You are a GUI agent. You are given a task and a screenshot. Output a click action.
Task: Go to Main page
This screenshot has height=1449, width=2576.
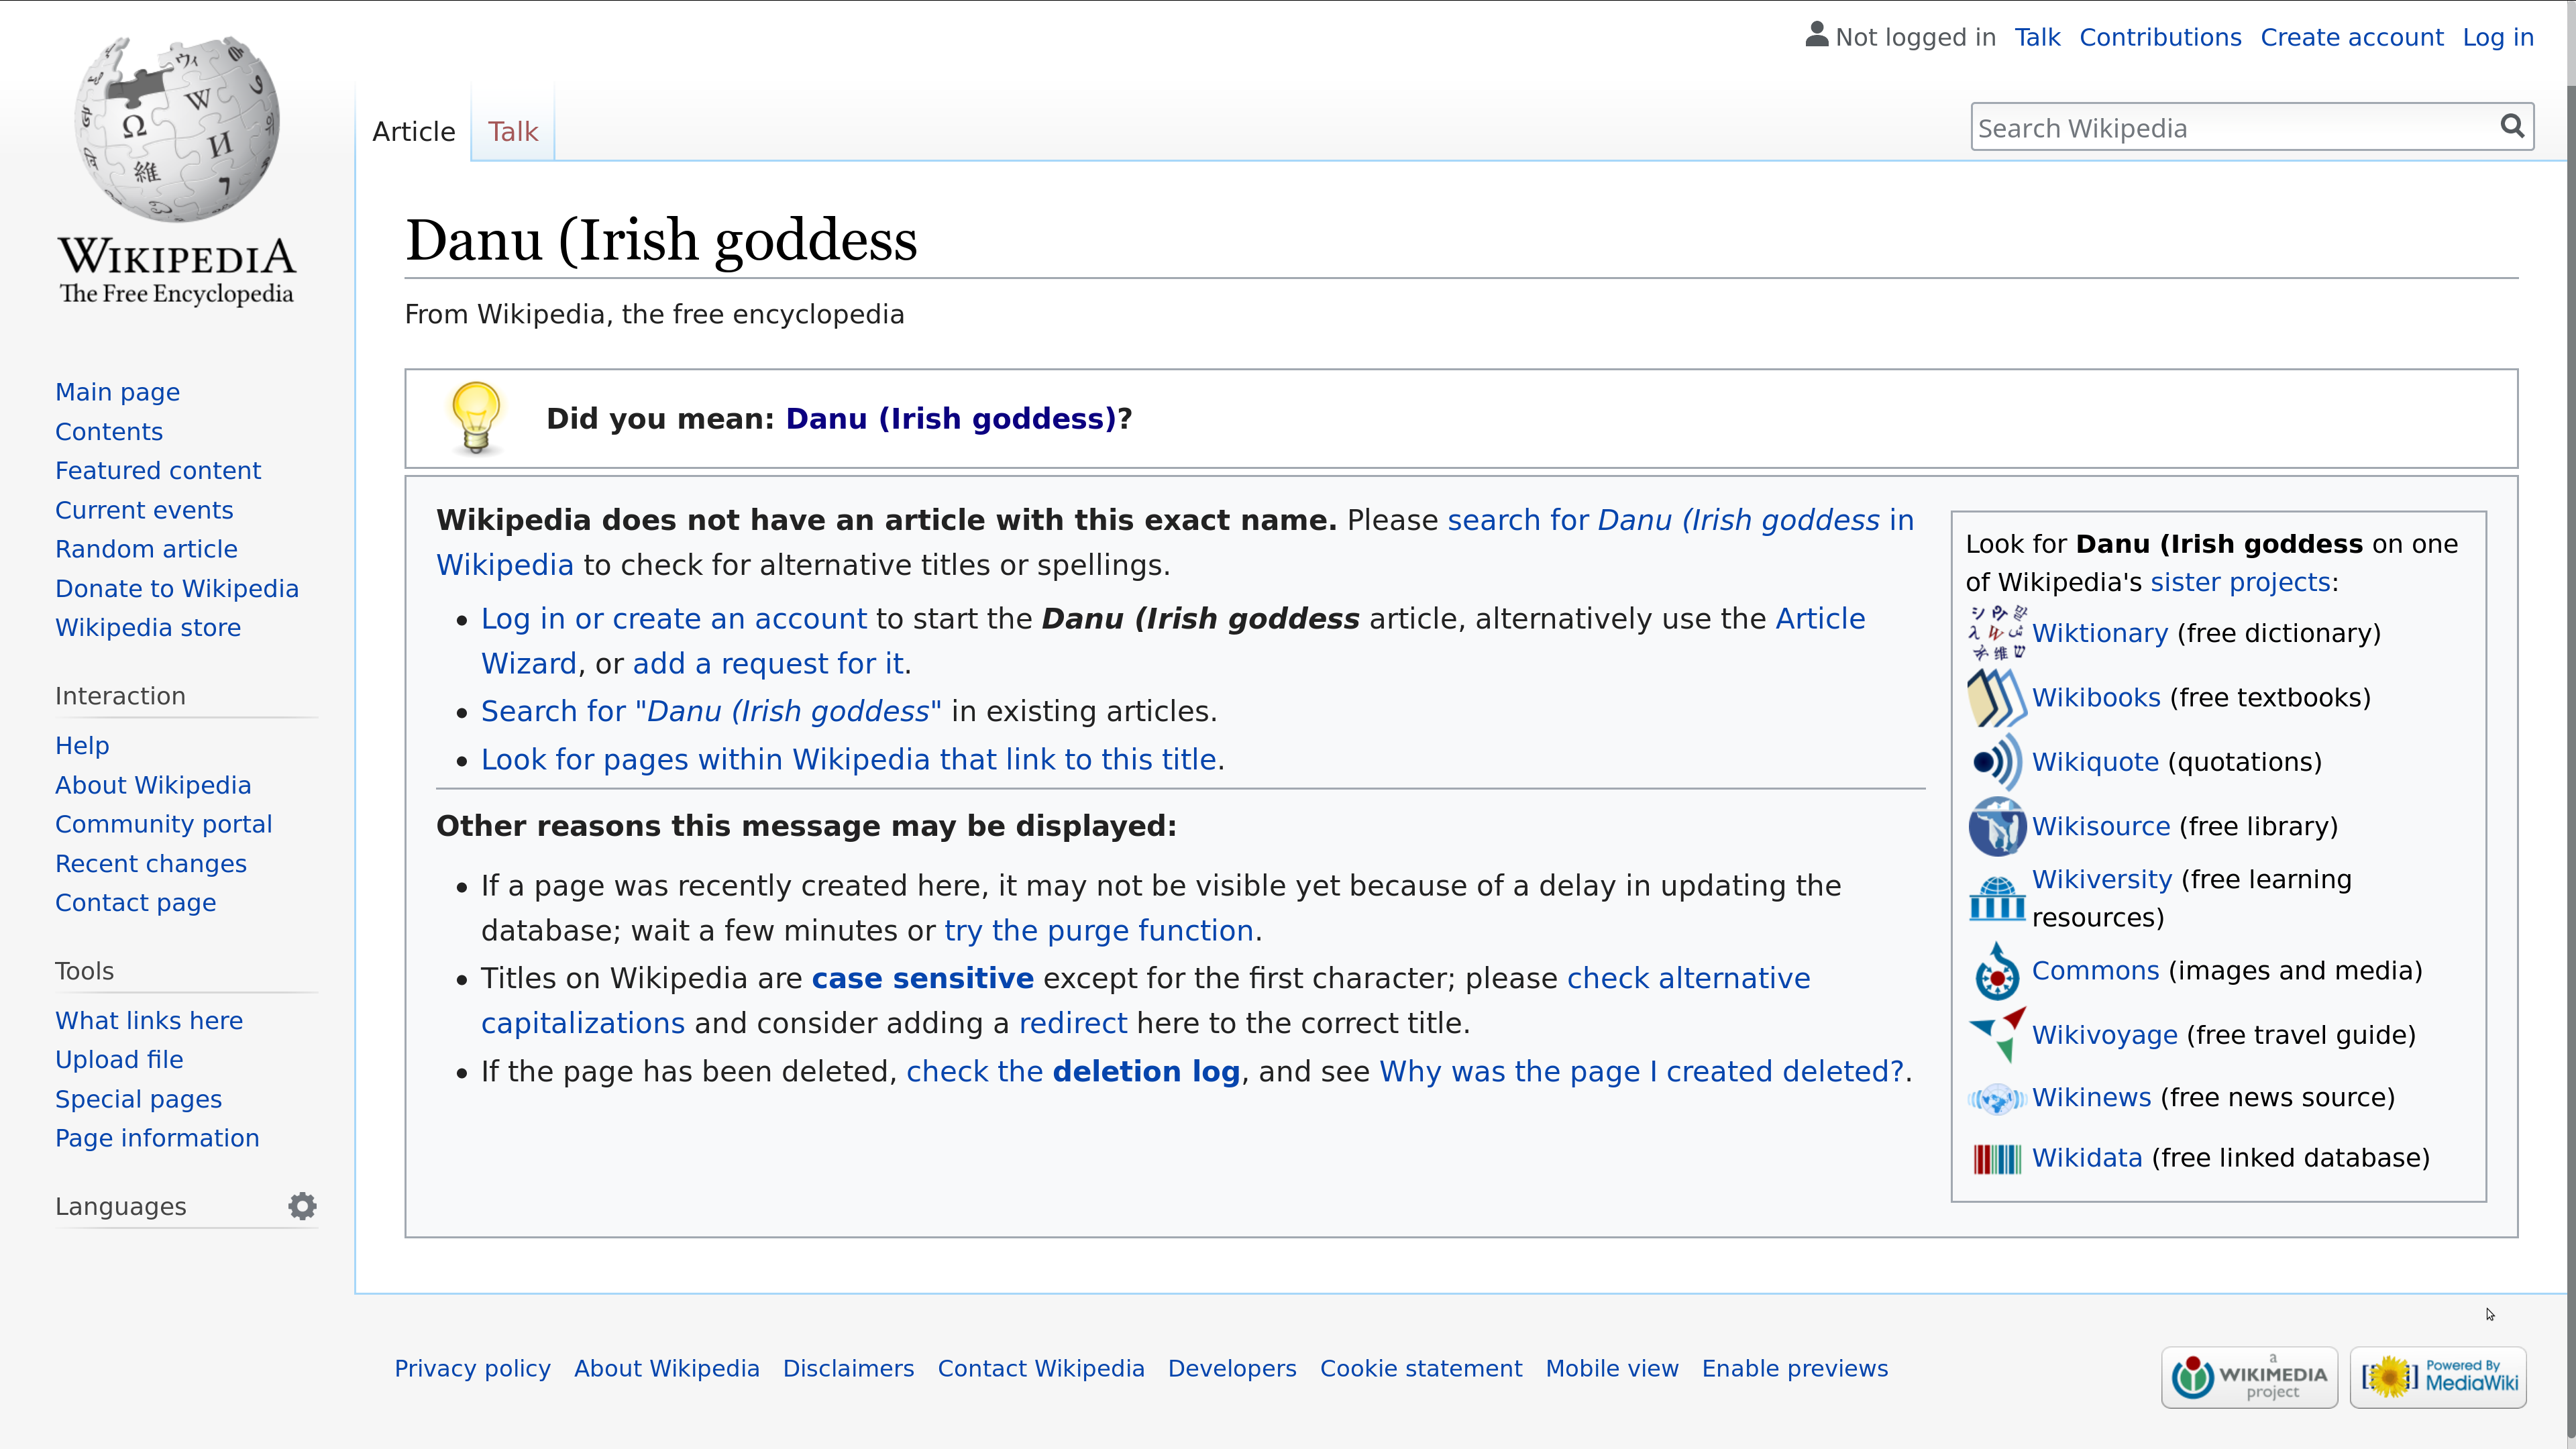[x=117, y=392]
